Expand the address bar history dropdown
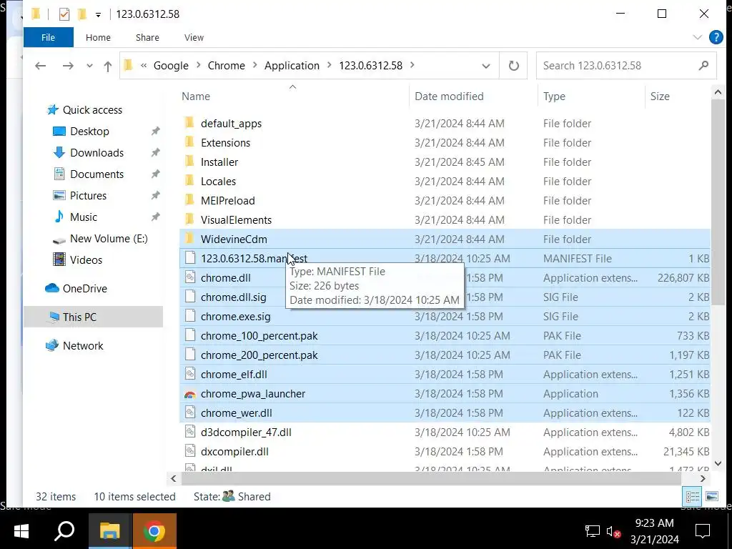The height and width of the screenshot is (549, 732). (486, 66)
